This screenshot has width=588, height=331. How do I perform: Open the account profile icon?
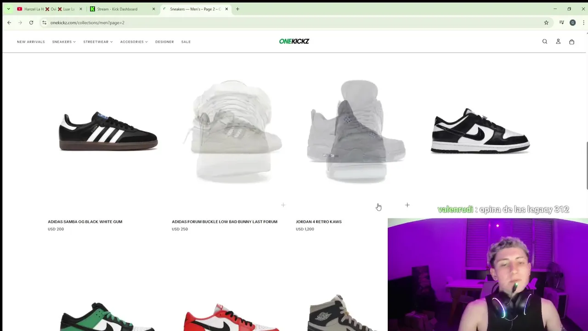(x=558, y=41)
